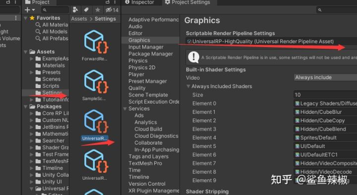Click the Assets breadcrumb in path bar

click(79, 19)
